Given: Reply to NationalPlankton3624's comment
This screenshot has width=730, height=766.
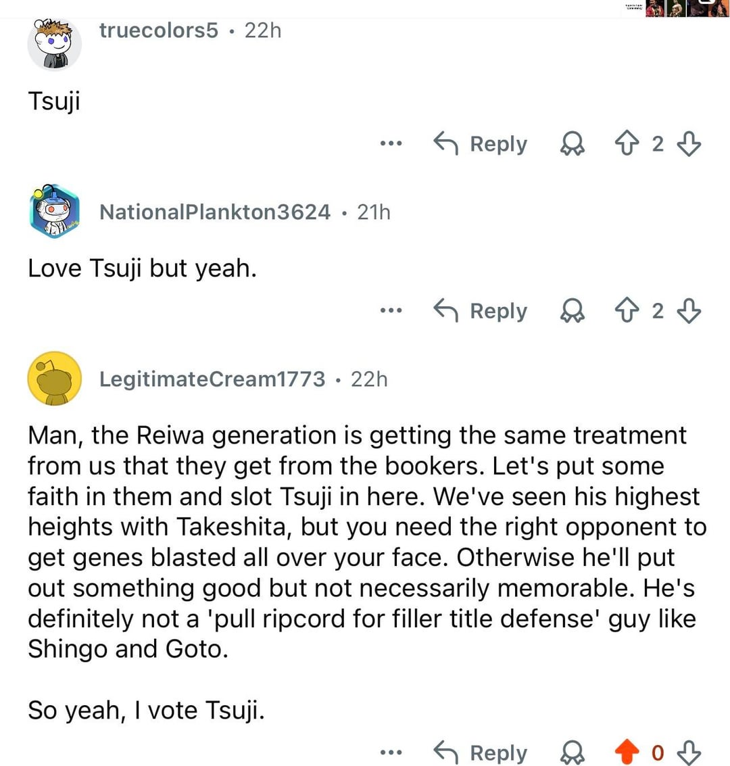Looking at the screenshot, I should pos(481,310).
